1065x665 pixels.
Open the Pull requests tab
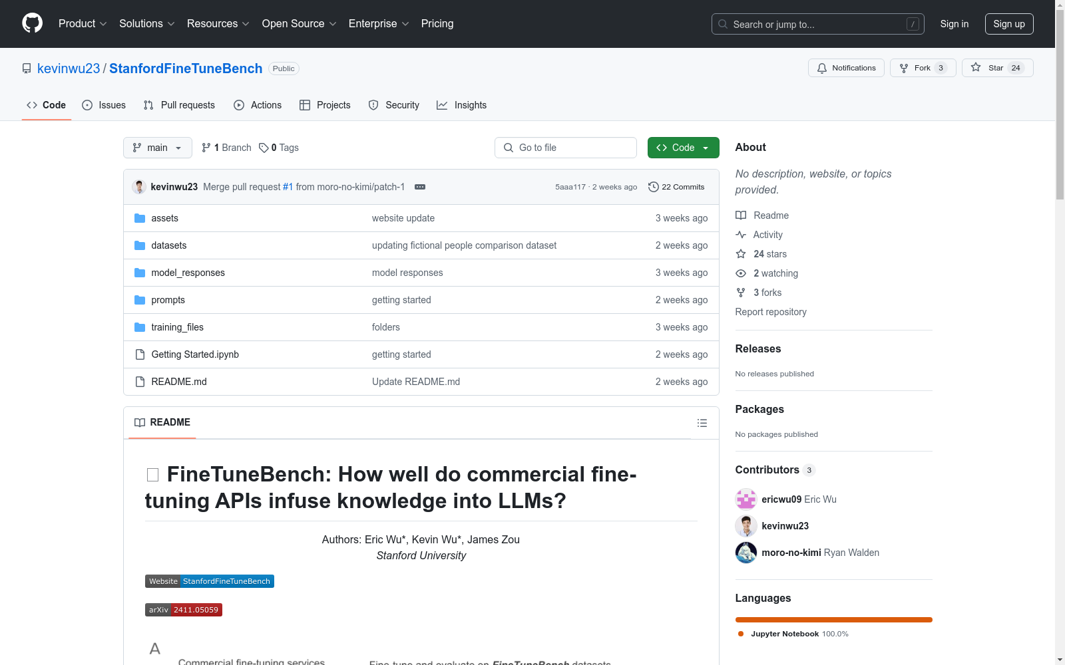[x=179, y=105]
